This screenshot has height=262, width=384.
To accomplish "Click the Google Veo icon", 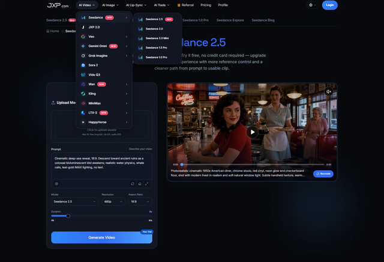I will (83, 37).
